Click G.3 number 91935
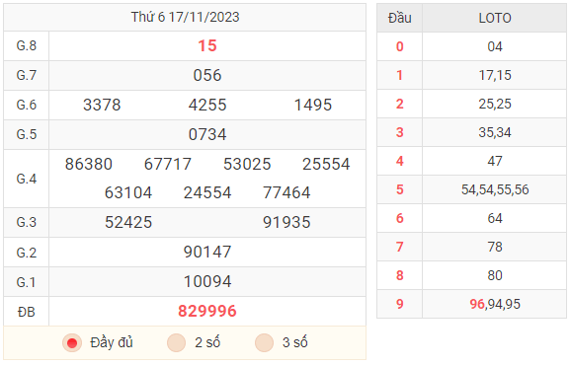 (286, 222)
